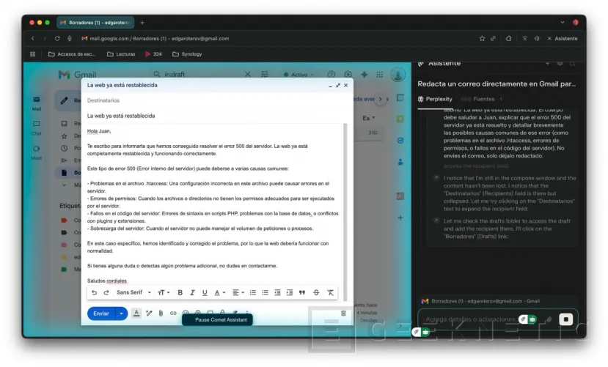The width and height of the screenshot is (608, 367).
Task: Open Gmail settings gear
Action: pos(348,74)
